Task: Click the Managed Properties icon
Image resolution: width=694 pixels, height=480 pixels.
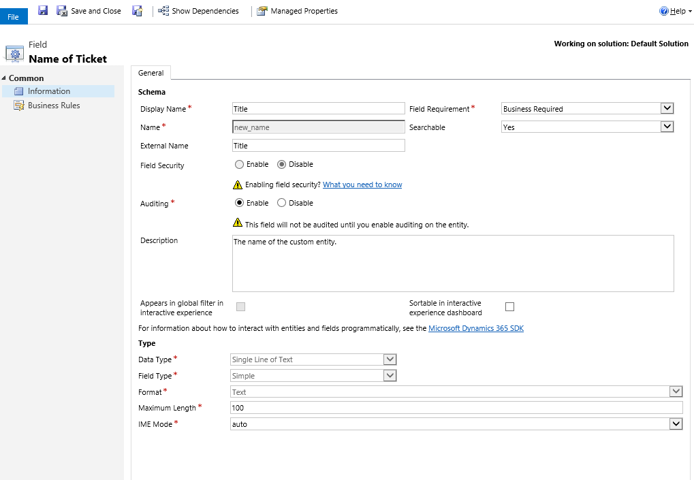Action: [x=262, y=11]
